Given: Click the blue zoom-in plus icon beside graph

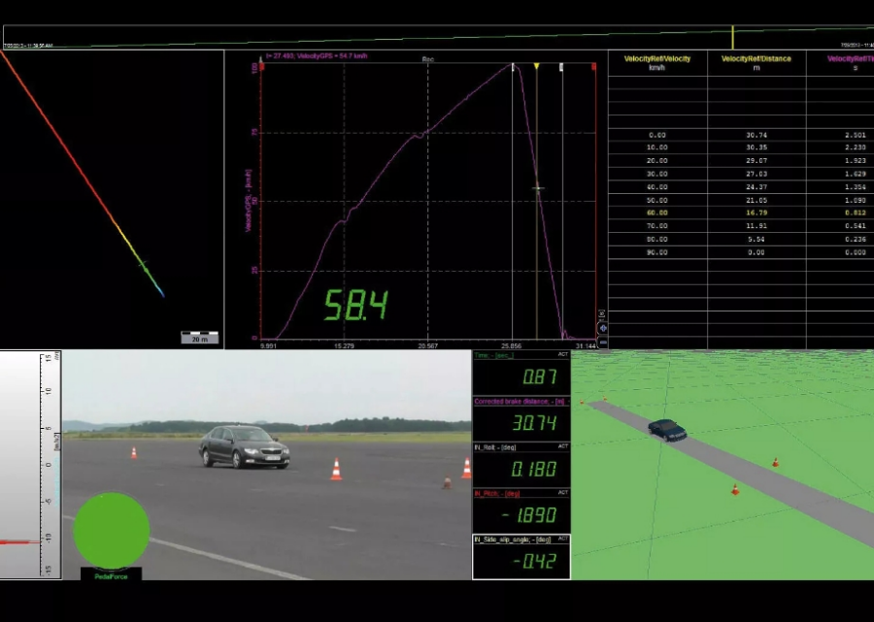Looking at the screenshot, I should click(602, 329).
